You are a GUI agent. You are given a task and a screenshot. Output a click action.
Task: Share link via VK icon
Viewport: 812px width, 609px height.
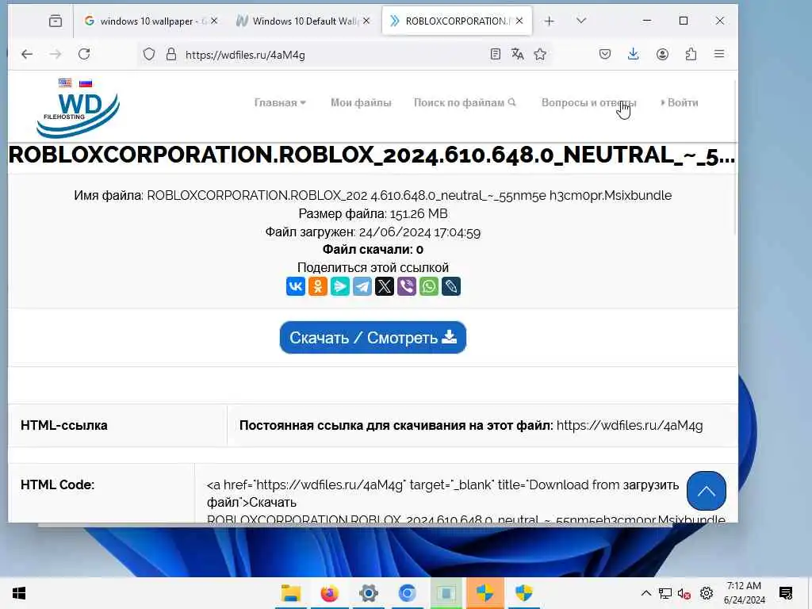click(x=296, y=286)
